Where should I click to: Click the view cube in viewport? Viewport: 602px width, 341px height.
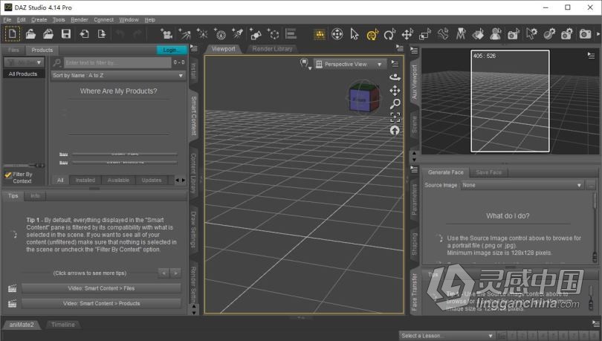(x=363, y=97)
